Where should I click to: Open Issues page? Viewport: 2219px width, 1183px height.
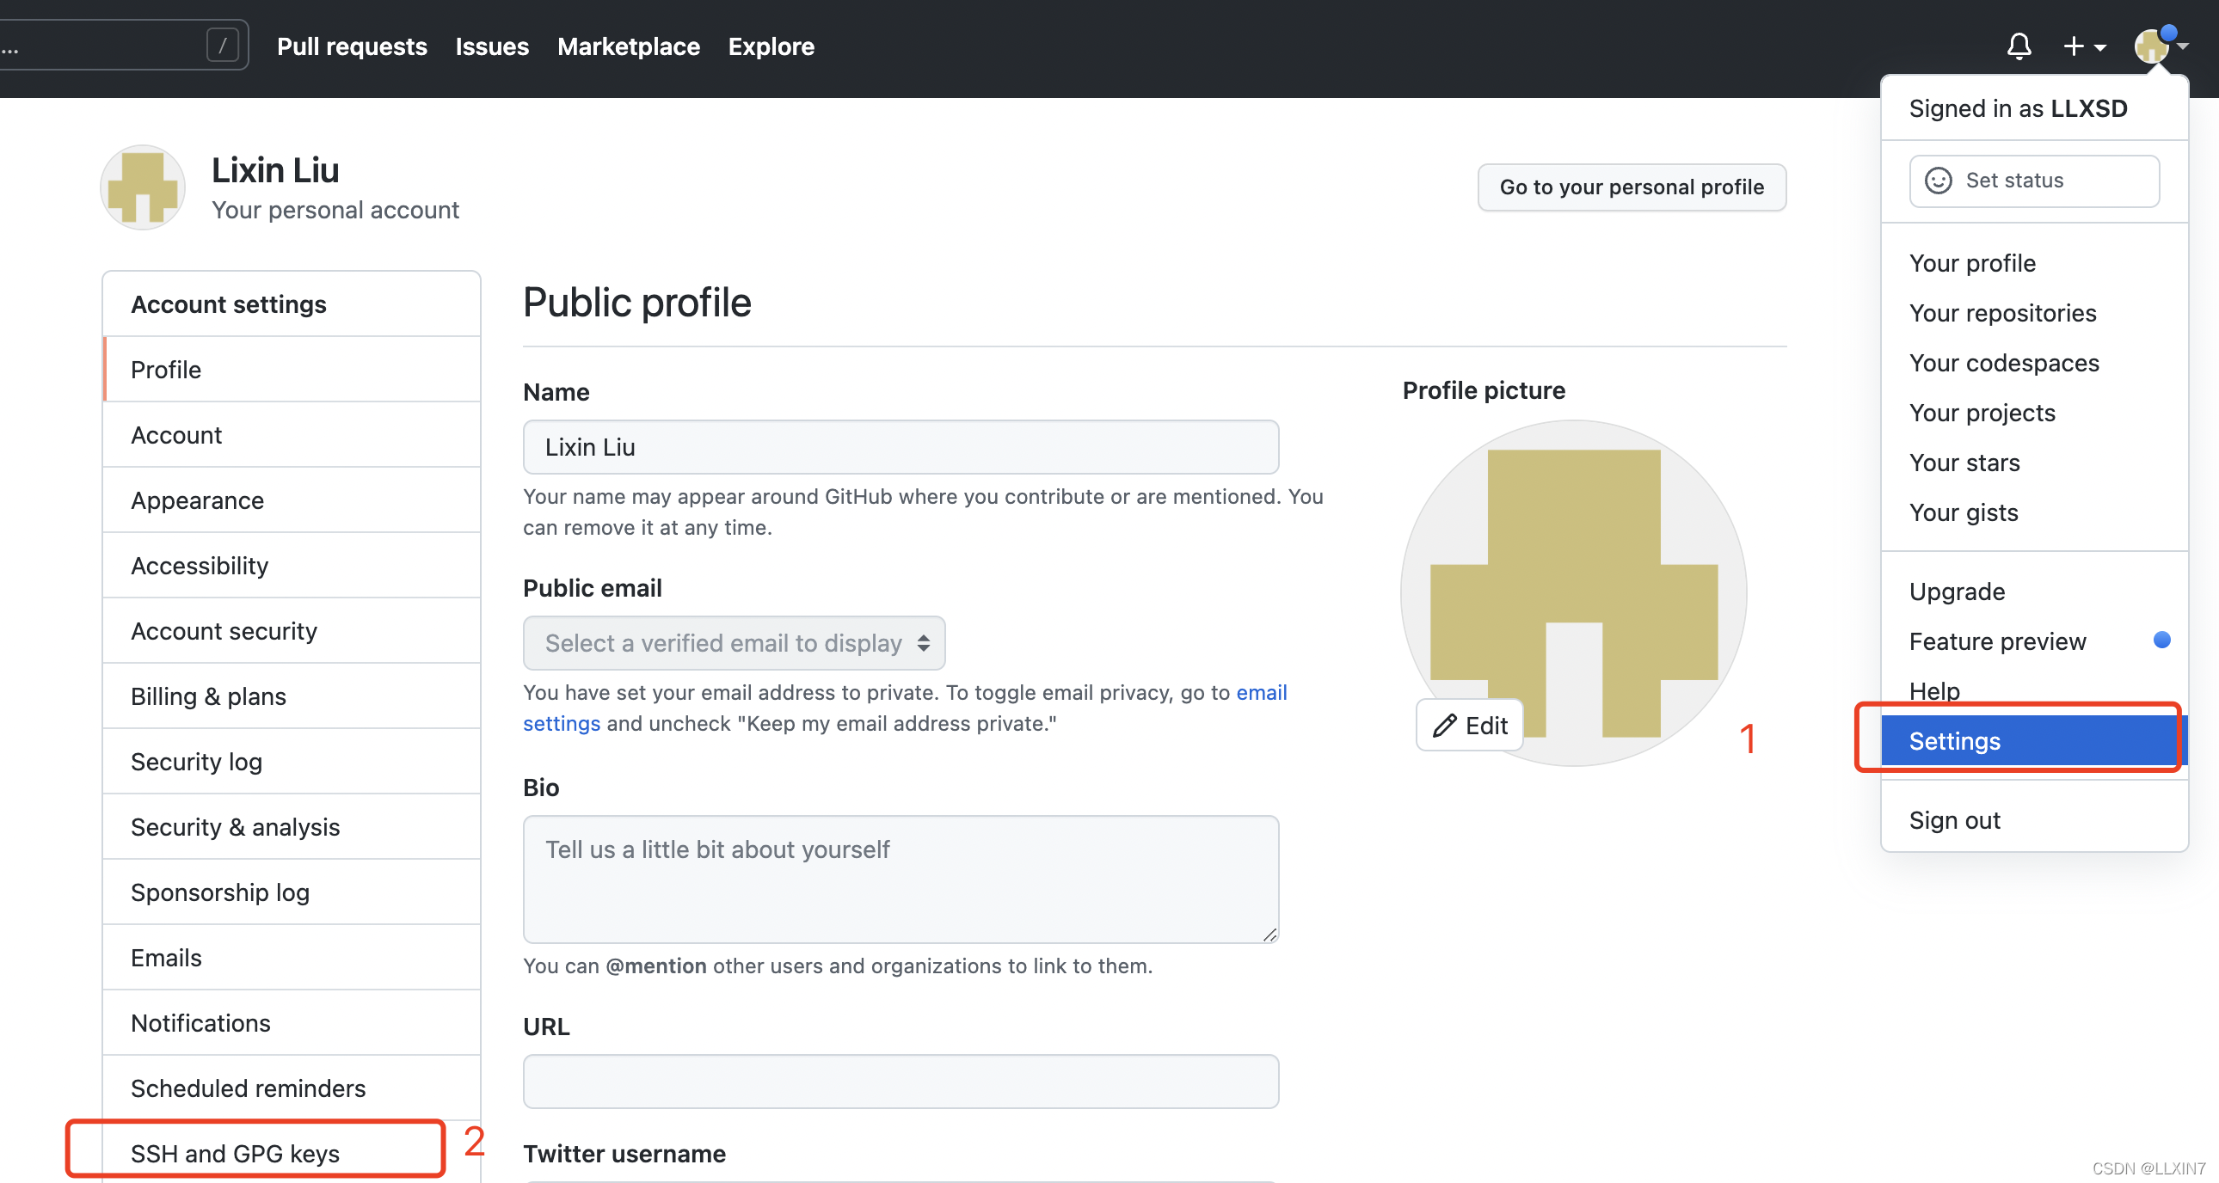point(492,46)
